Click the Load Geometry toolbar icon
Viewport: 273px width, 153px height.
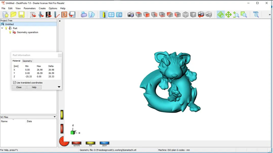click(x=33, y=15)
